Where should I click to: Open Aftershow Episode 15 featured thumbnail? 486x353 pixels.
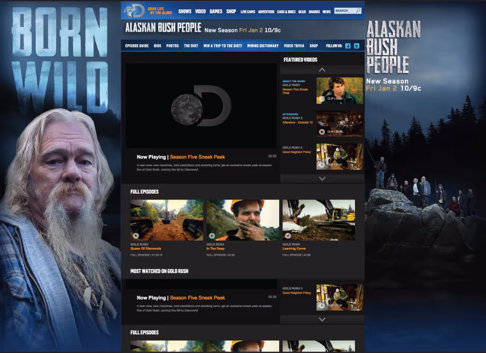[x=340, y=124]
